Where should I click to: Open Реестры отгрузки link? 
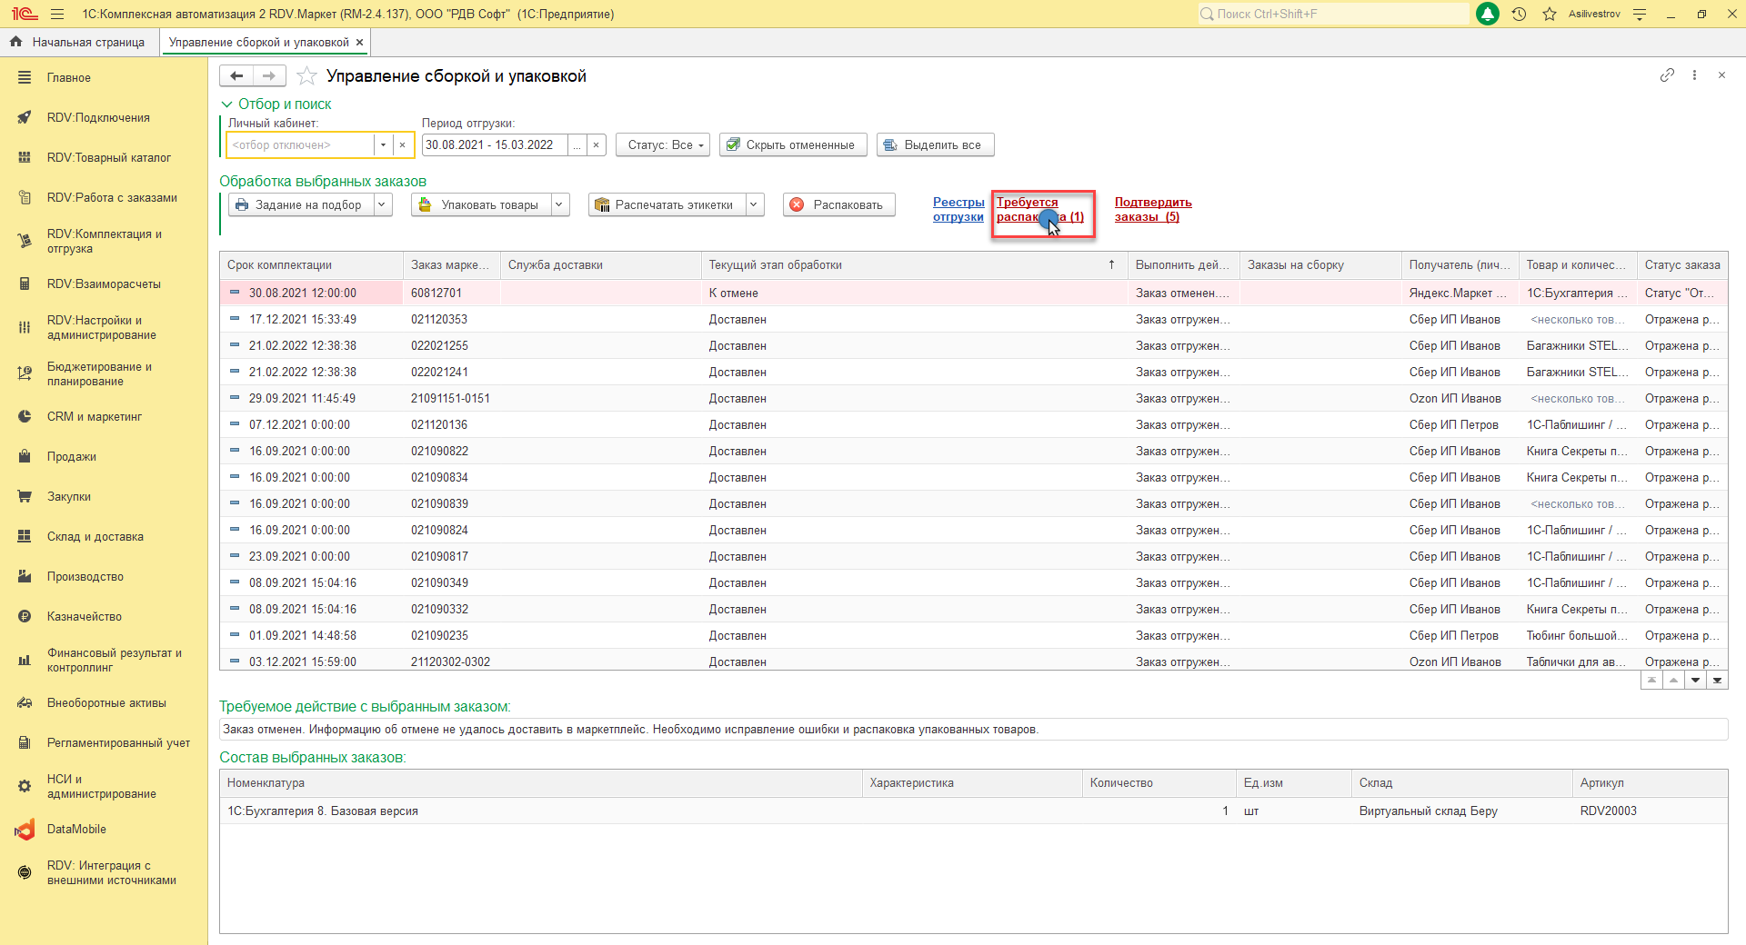click(x=958, y=210)
